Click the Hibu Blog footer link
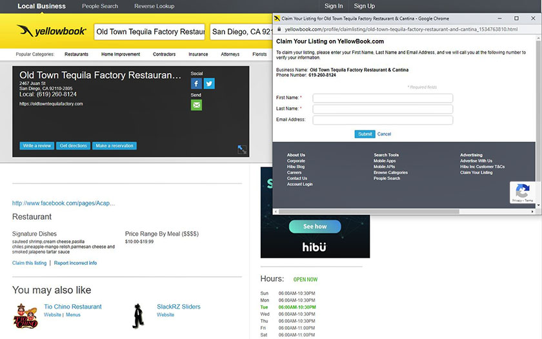 point(296,167)
